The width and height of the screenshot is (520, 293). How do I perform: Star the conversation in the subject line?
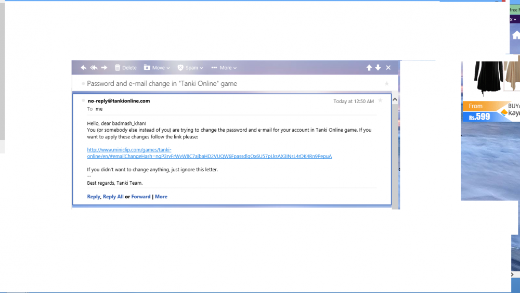[386, 83]
